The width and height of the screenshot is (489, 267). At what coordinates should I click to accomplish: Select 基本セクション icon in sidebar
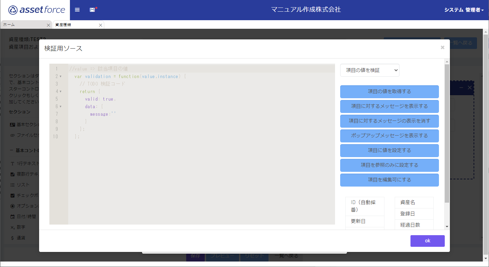pyautogui.click(x=13, y=125)
